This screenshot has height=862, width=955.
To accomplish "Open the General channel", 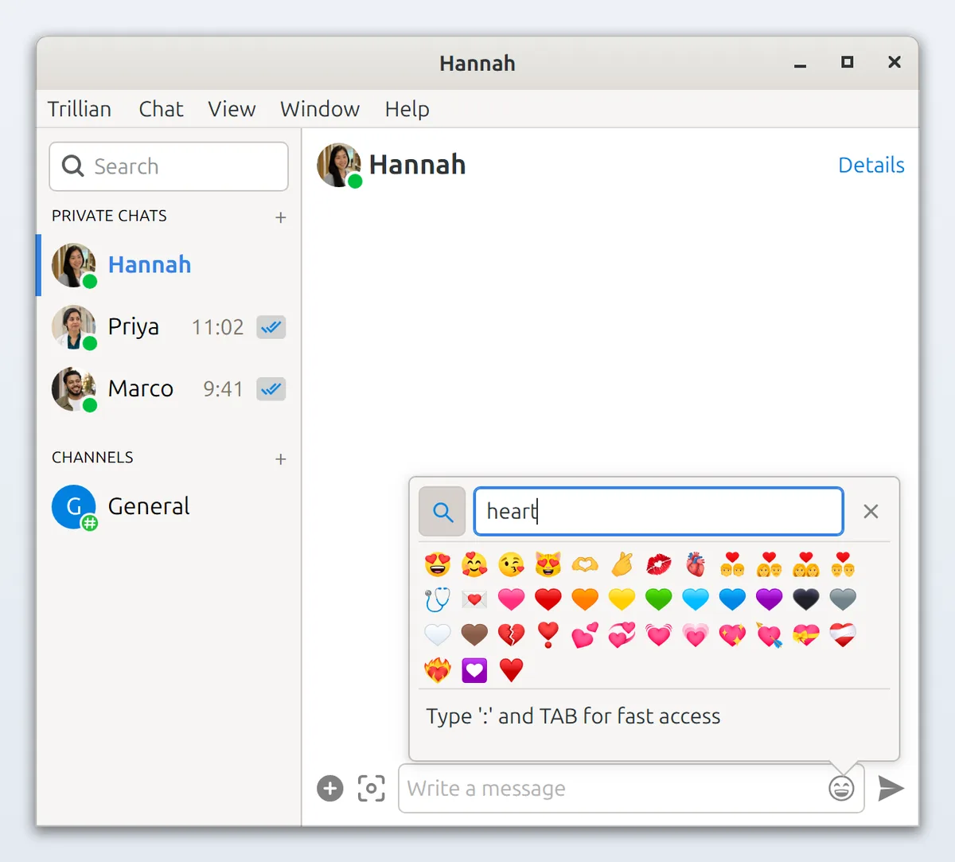I will pyautogui.click(x=169, y=507).
